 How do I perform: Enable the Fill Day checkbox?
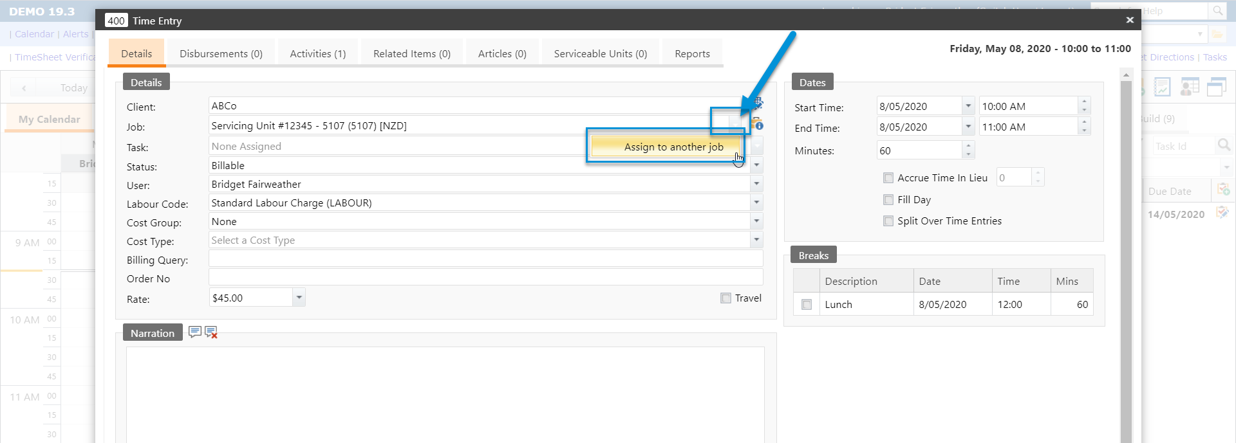(x=888, y=200)
